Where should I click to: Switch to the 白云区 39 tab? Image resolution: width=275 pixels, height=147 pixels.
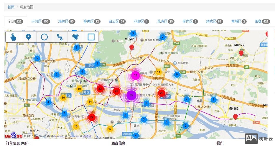click(x=117, y=21)
